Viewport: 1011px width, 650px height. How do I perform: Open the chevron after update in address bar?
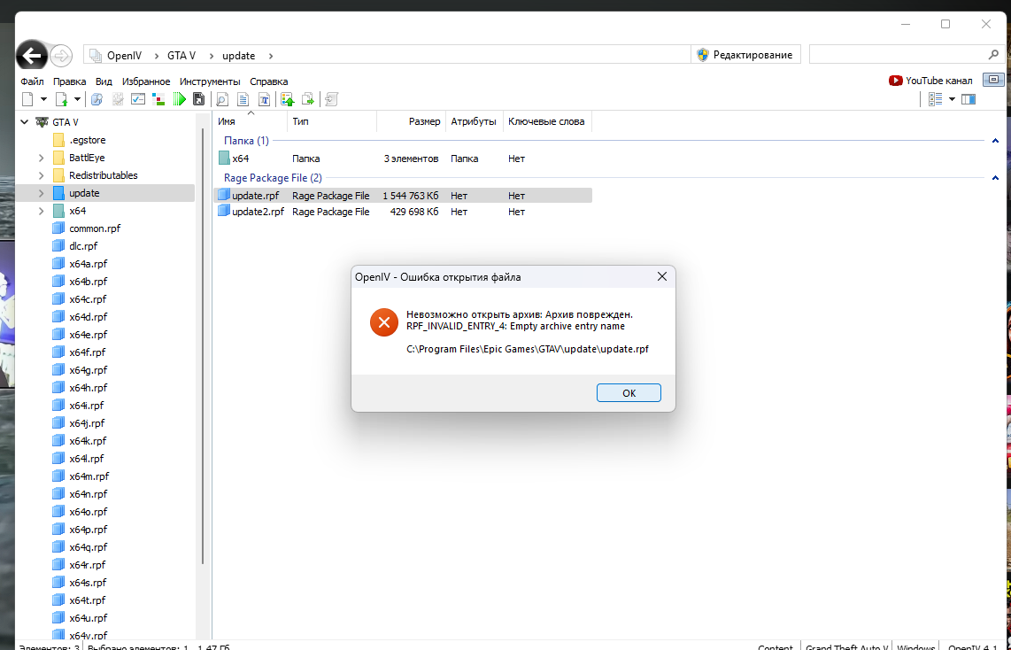(271, 56)
